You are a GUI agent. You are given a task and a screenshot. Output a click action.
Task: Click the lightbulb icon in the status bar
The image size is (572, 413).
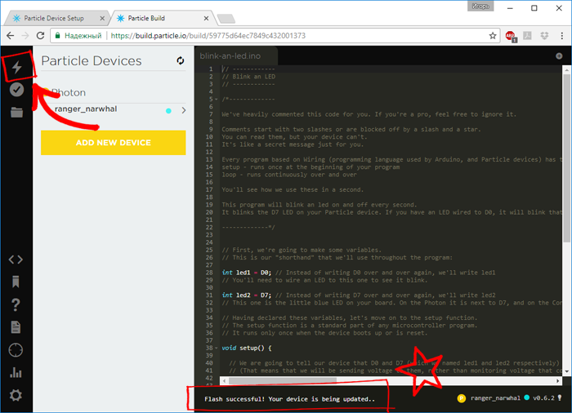click(560, 398)
